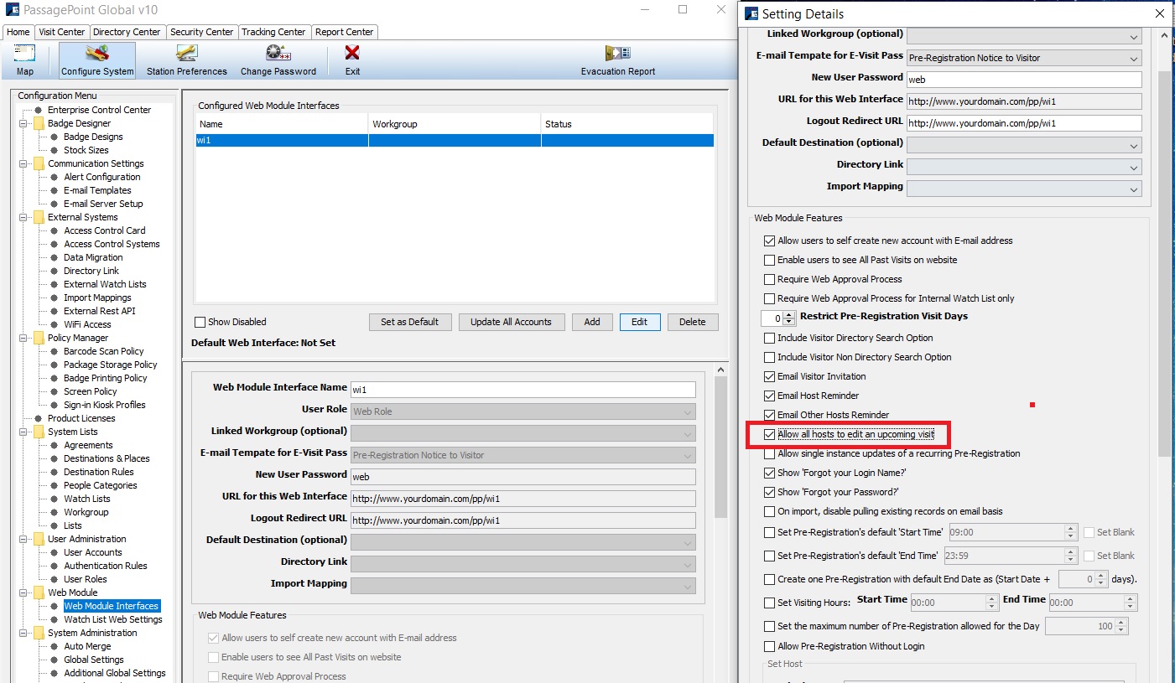Enable Allow Pre-Registration Without Login

coord(769,646)
